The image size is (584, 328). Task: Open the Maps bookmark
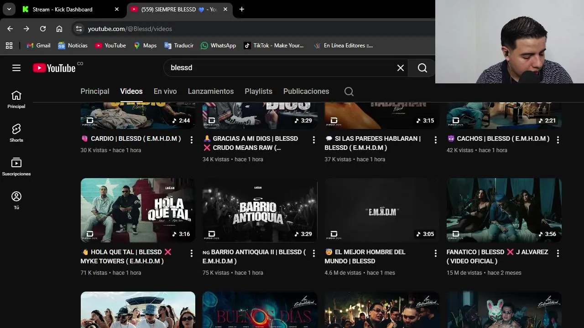(x=145, y=46)
